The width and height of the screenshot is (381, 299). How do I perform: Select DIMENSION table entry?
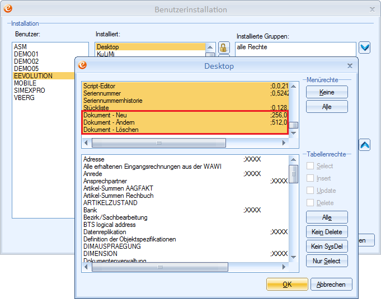pyautogui.click(x=185, y=254)
